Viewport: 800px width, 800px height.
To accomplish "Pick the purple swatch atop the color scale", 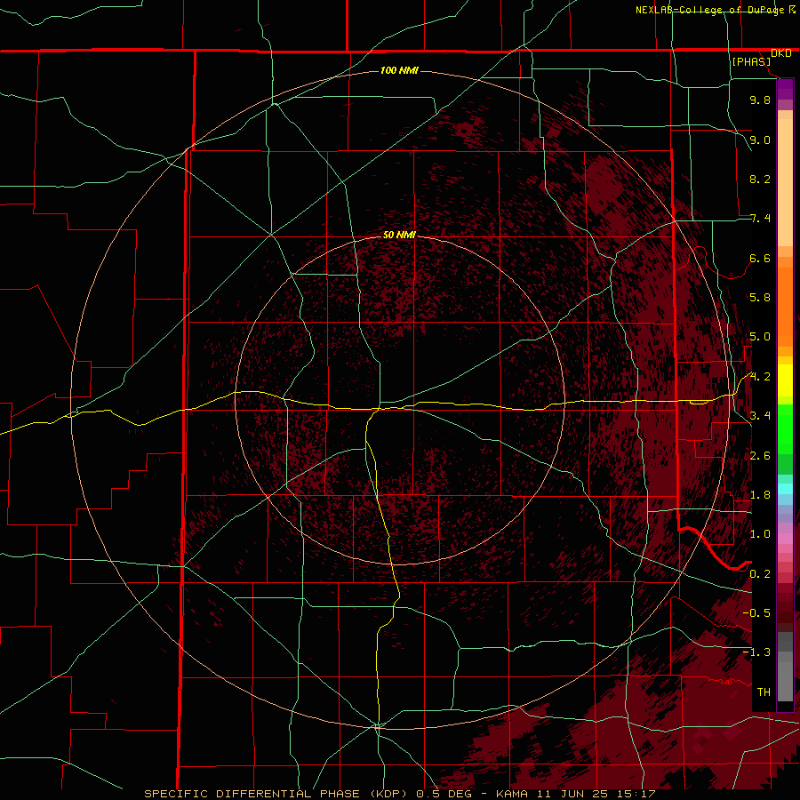I will coord(785,89).
